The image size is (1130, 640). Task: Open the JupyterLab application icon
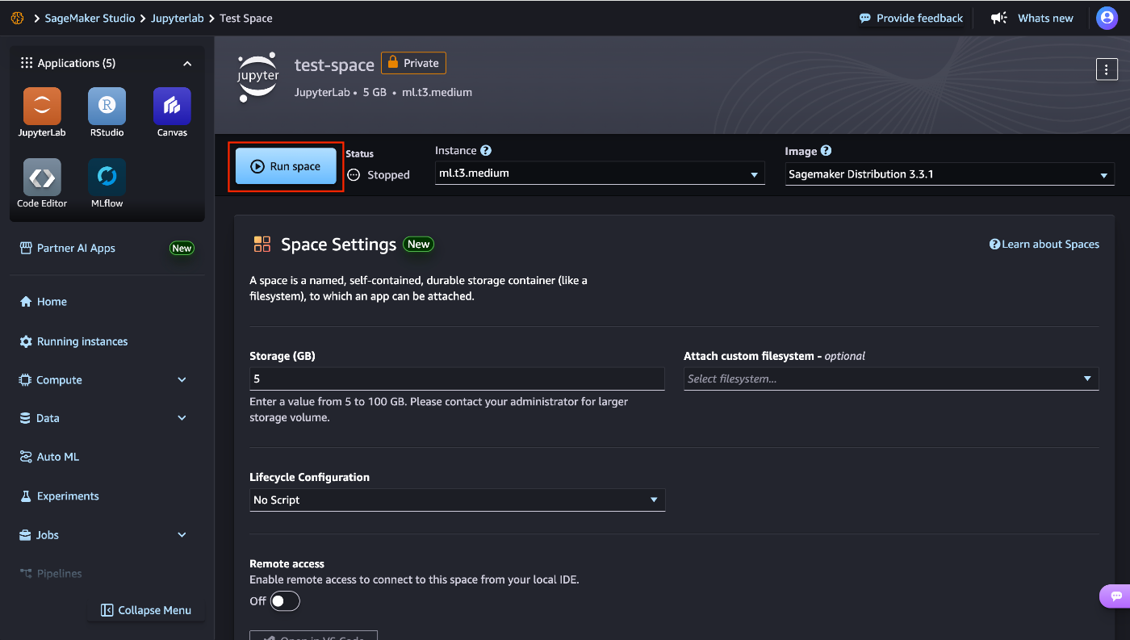click(42, 107)
